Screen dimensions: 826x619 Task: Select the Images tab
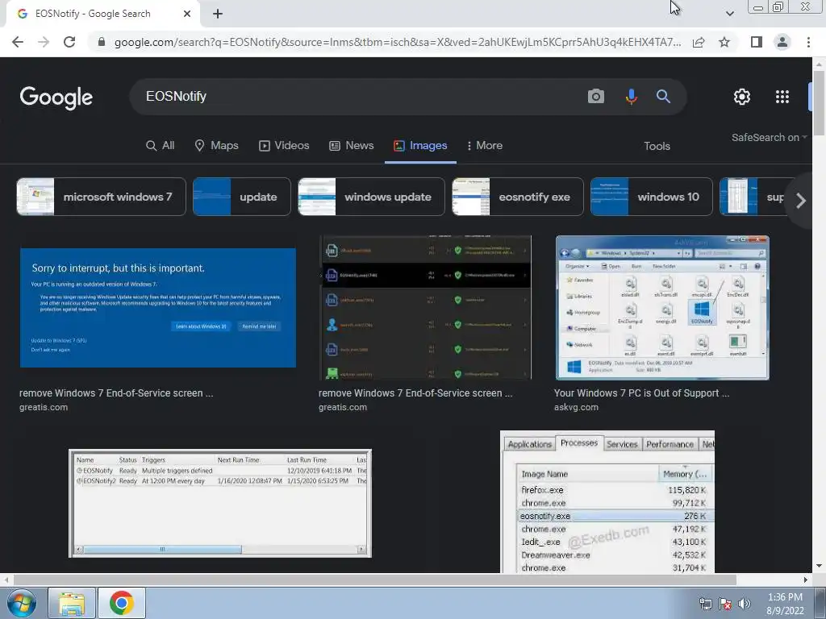420,146
